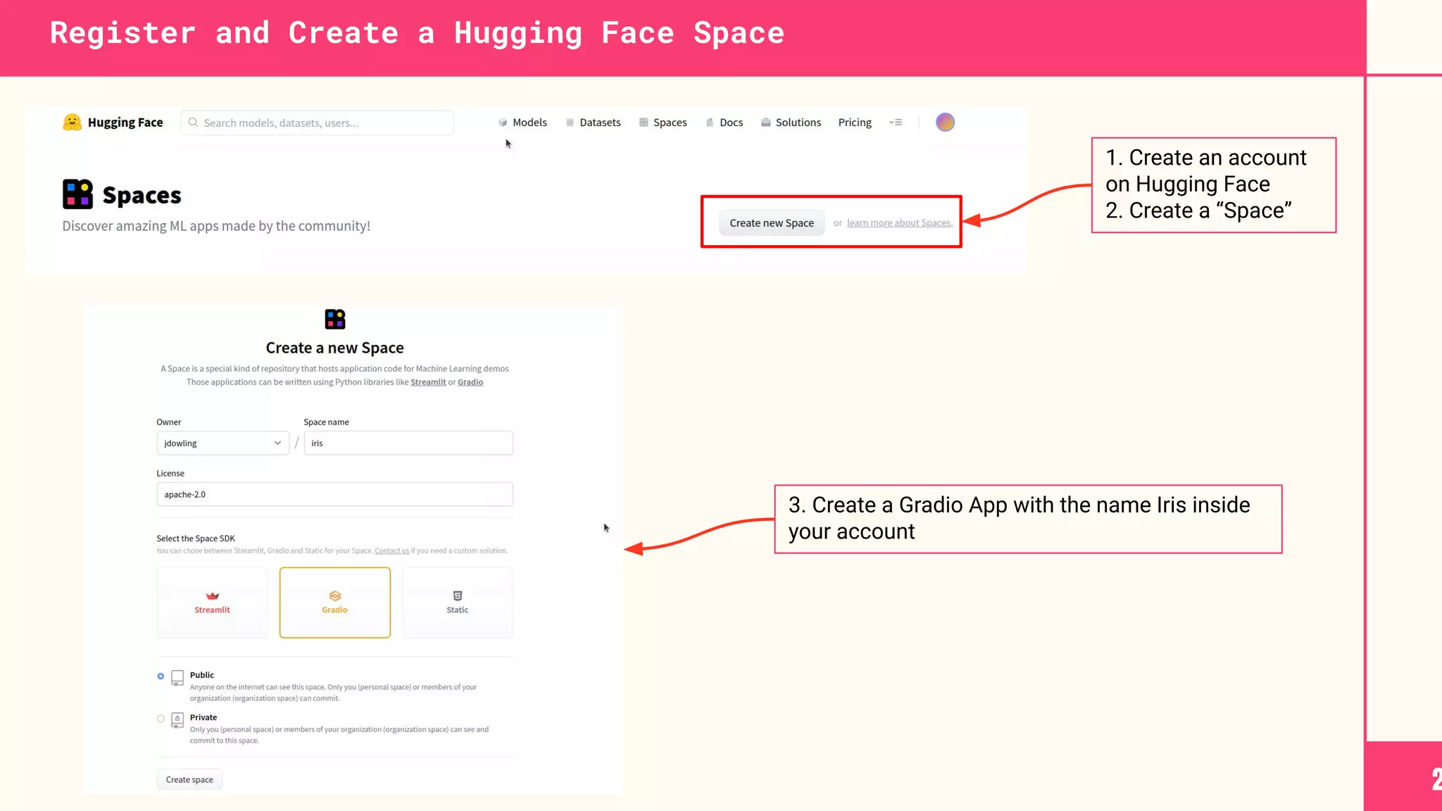Focus the search models, datasets, users field
This screenshot has height=811, width=1442.
[x=318, y=122]
